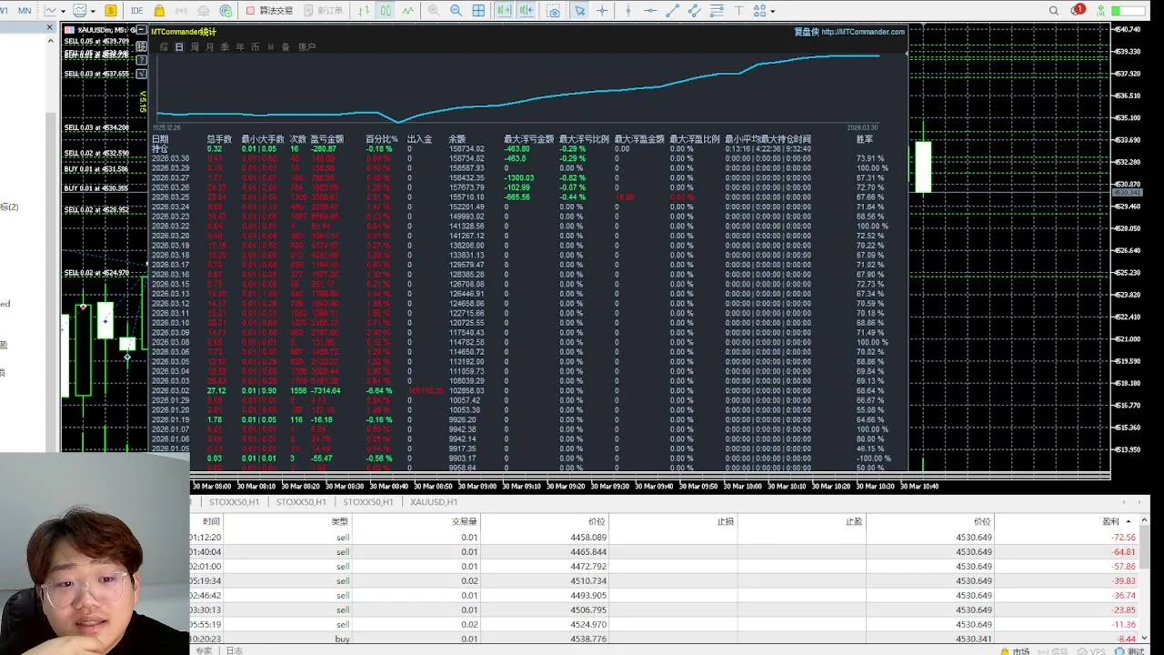Image resolution: width=1164 pixels, height=655 pixels.
Task: Click the 止损 stop loss column header
Action: click(x=725, y=522)
